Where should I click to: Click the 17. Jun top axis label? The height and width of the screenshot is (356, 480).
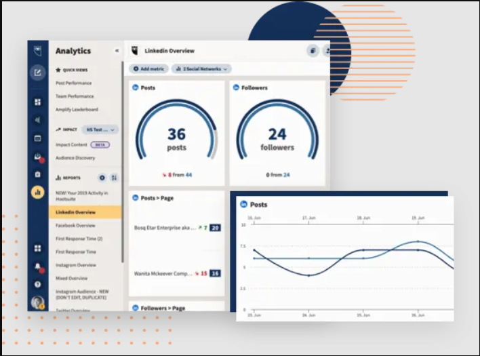pyautogui.click(x=308, y=218)
